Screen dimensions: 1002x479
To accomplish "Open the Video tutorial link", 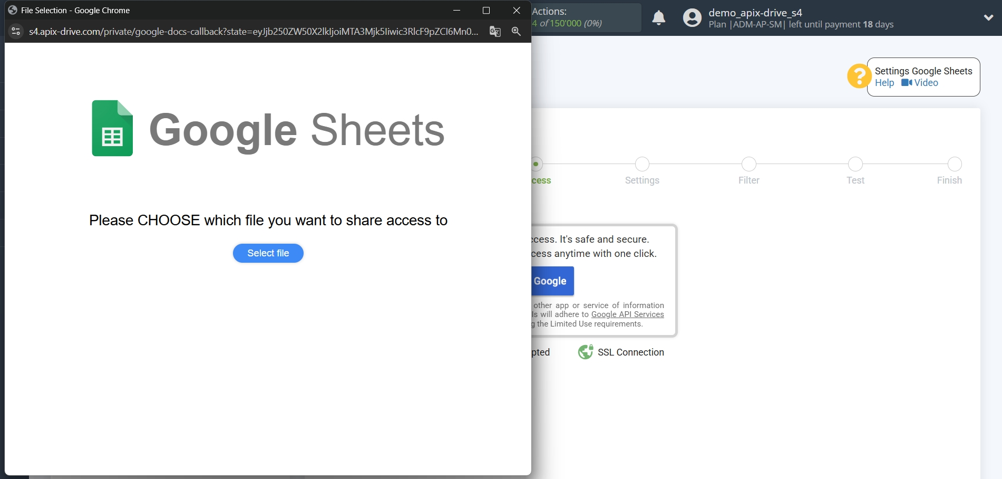I will [920, 83].
